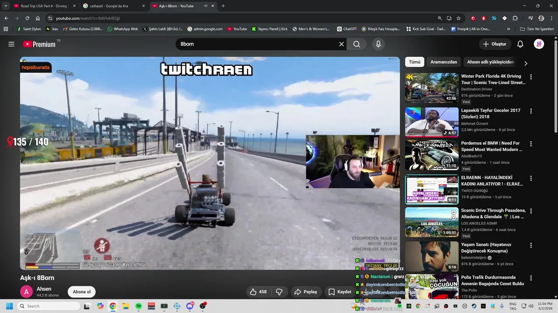
Task: Open options for Scenic Drive Through Pasadena
Action: 531,211
